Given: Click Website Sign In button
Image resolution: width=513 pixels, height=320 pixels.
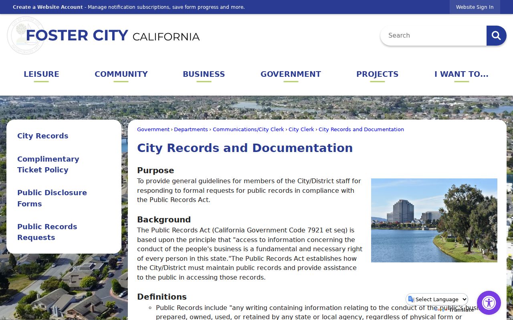Looking at the screenshot, I should [x=475, y=7].
